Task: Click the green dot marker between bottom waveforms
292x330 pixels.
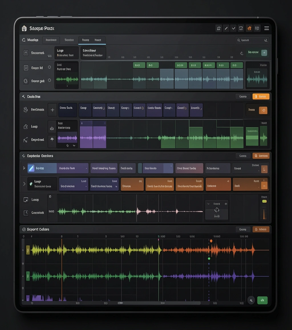Action: (x=209, y=258)
